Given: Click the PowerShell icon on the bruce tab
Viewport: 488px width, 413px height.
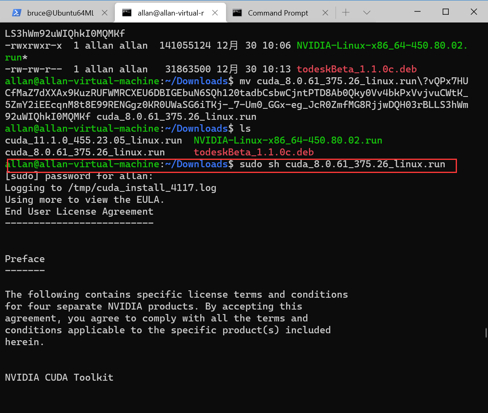Looking at the screenshot, I should click(x=16, y=13).
